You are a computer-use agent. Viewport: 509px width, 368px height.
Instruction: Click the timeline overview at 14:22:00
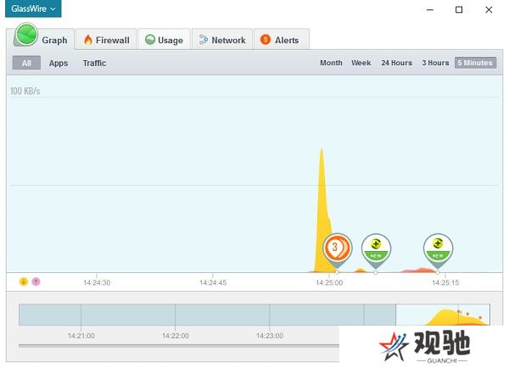point(176,315)
